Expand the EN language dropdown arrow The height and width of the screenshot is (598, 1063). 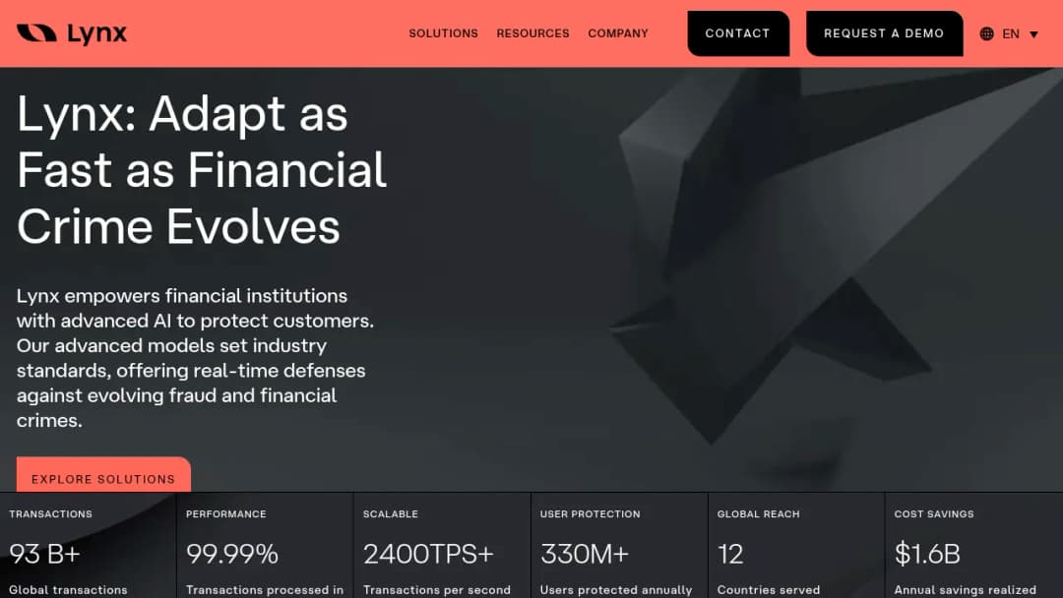[1033, 33]
